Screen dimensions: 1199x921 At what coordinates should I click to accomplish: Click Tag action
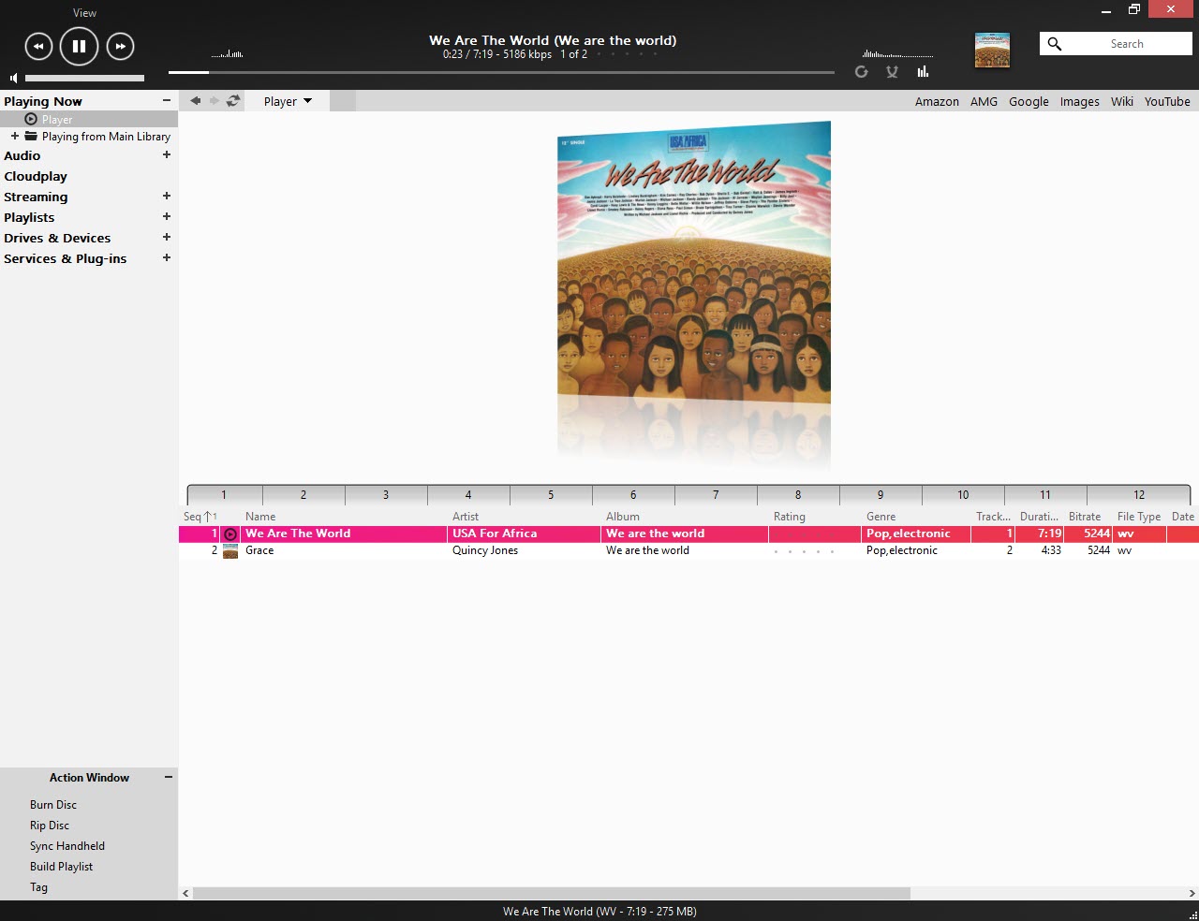coord(38,887)
